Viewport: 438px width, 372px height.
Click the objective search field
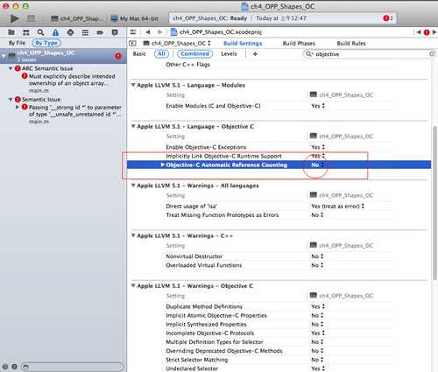point(370,54)
